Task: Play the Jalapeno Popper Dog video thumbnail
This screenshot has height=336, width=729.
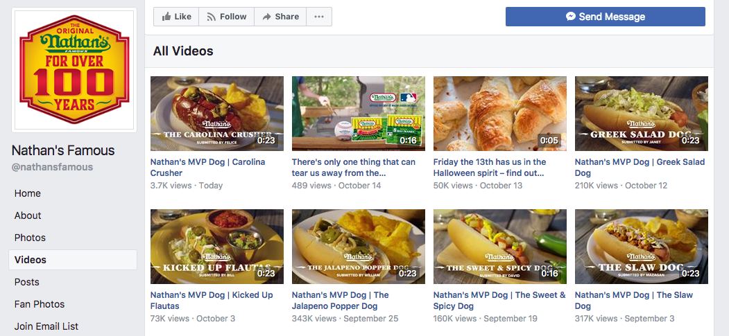Action: click(x=359, y=247)
